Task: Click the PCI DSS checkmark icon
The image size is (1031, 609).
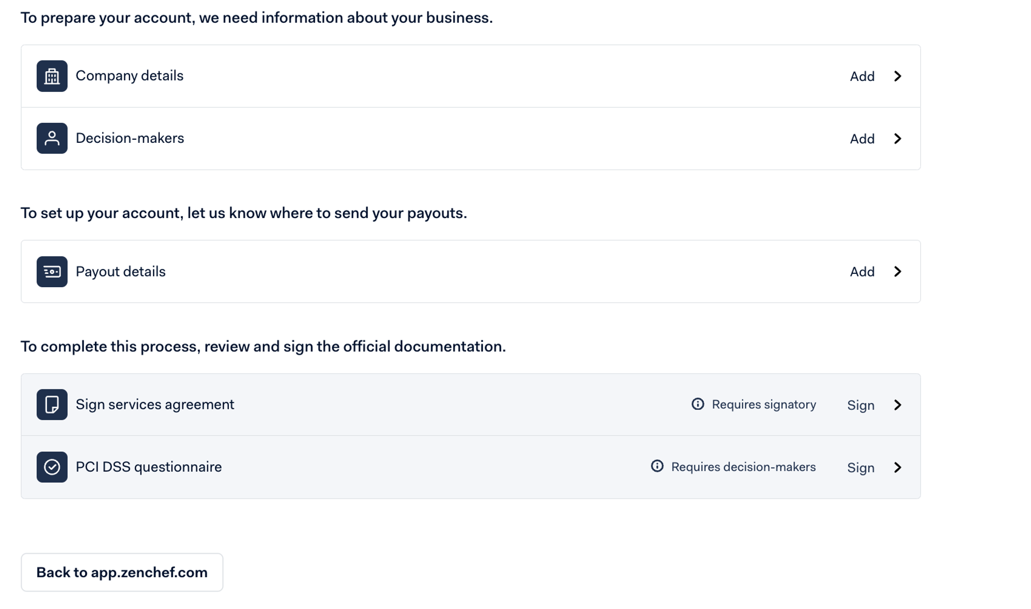Action: [x=52, y=467]
